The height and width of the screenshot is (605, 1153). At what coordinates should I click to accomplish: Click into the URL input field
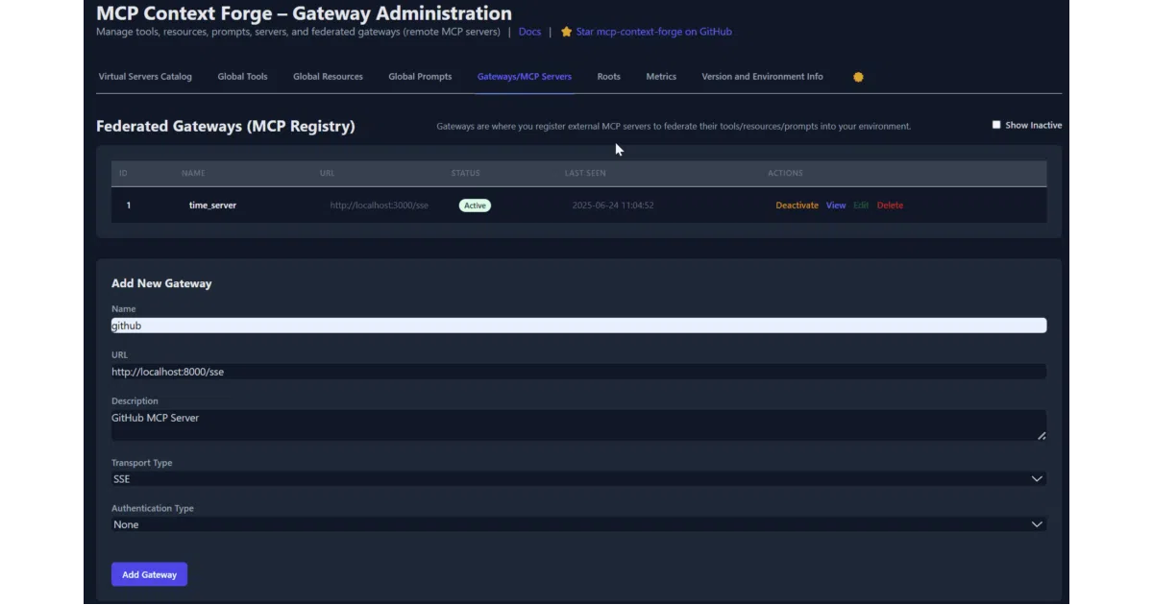578,372
